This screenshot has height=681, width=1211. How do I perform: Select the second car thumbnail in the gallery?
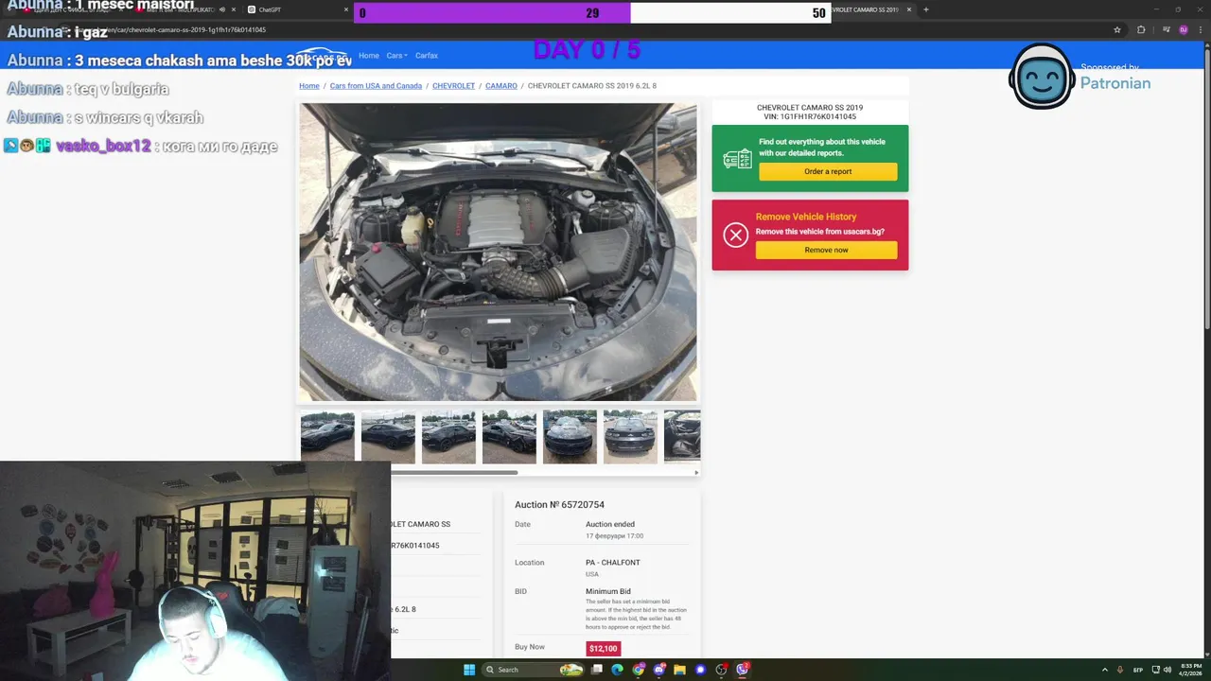(388, 436)
